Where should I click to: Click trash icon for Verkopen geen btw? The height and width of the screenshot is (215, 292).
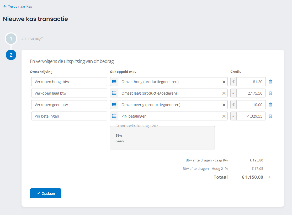point(270,104)
